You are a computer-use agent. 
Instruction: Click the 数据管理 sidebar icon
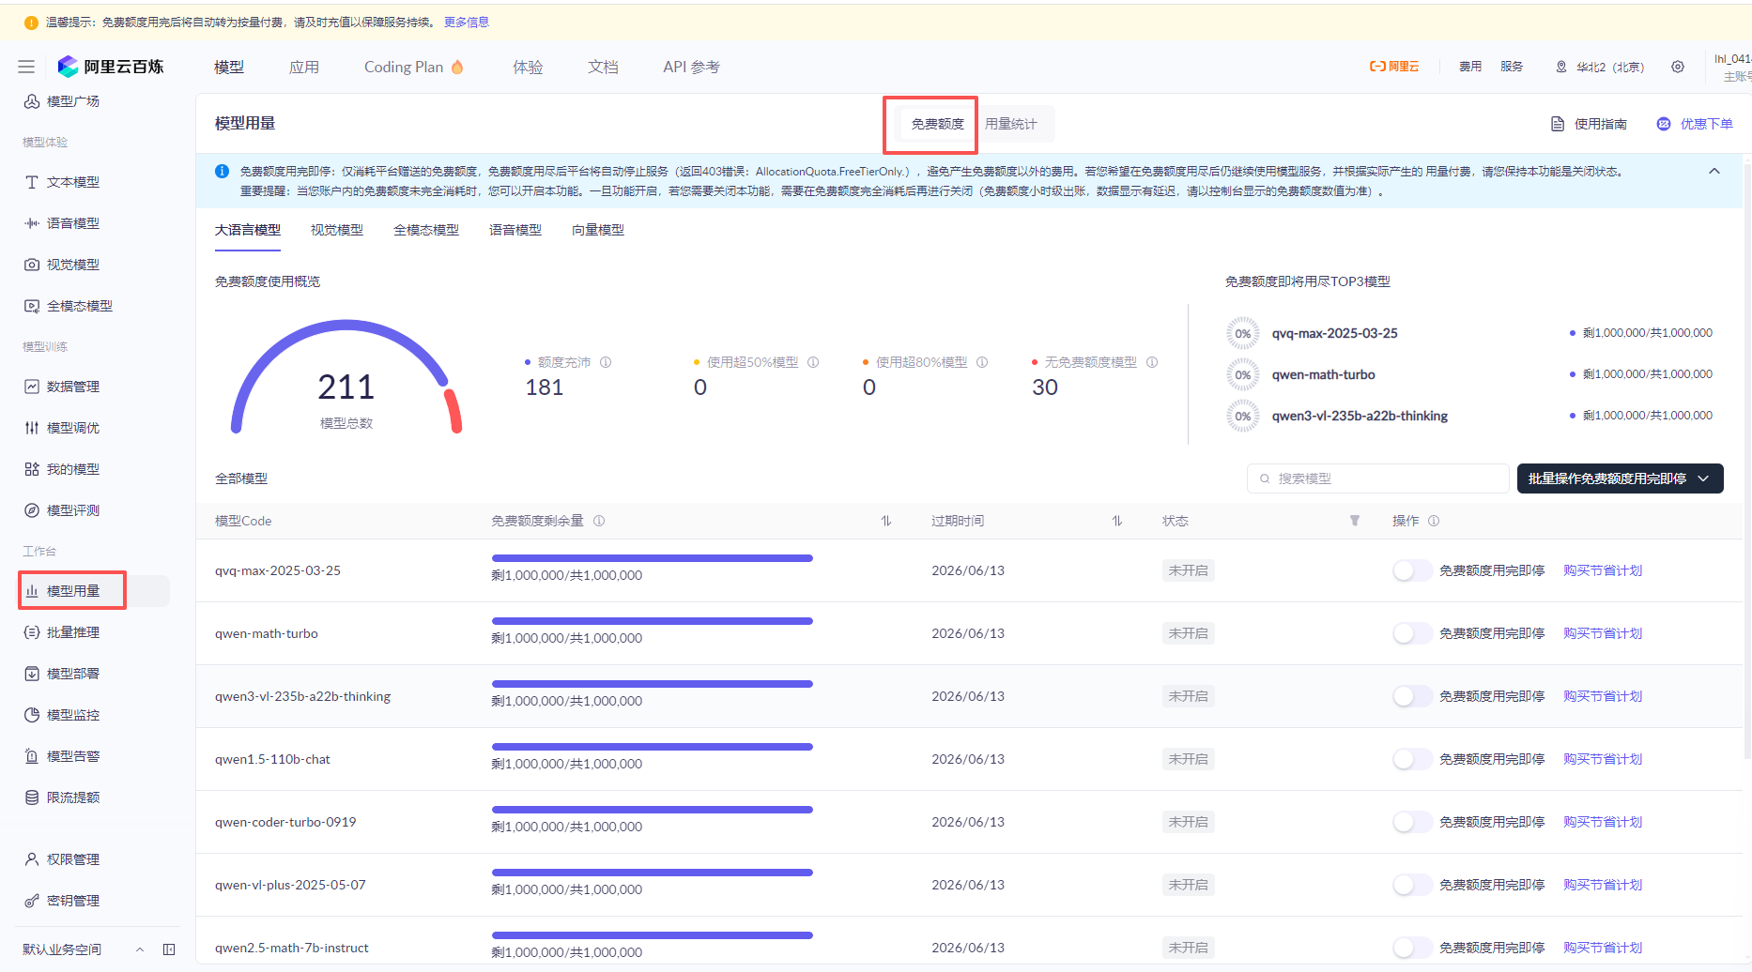pos(32,387)
